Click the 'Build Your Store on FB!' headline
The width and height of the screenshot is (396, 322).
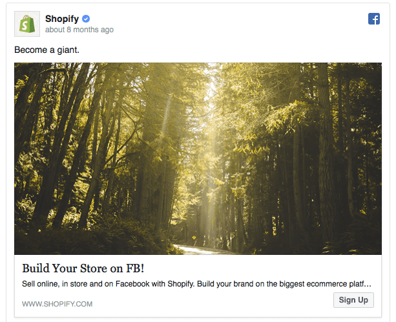pos(83,268)
